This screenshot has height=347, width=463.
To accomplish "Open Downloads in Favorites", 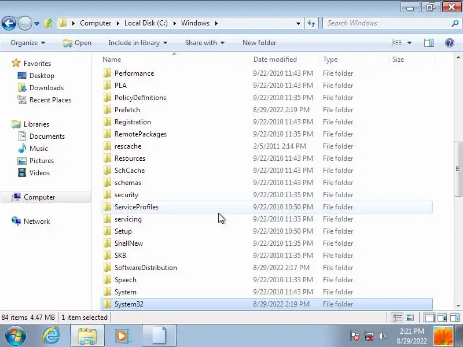I will tap(41, 88).
